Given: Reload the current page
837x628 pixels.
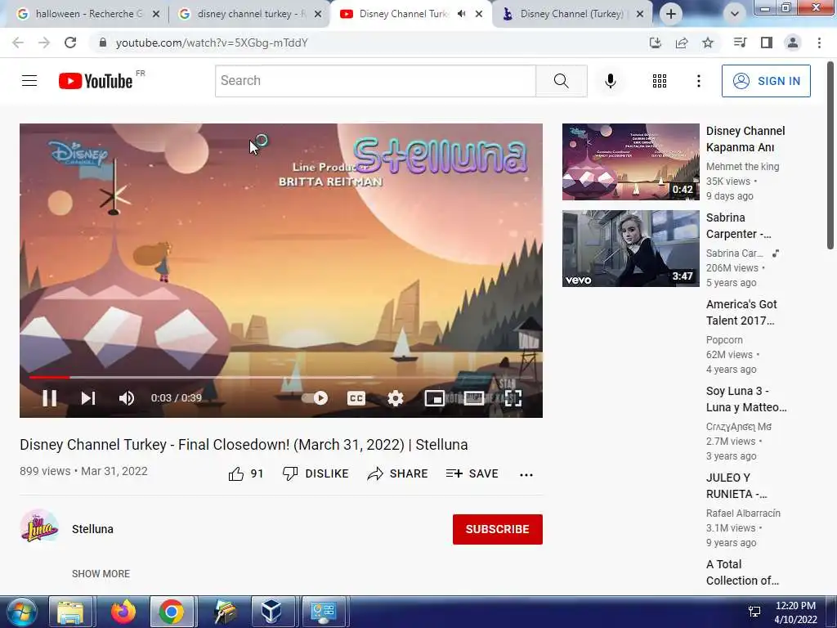Looking at the screenshot, I should [70, 43].
